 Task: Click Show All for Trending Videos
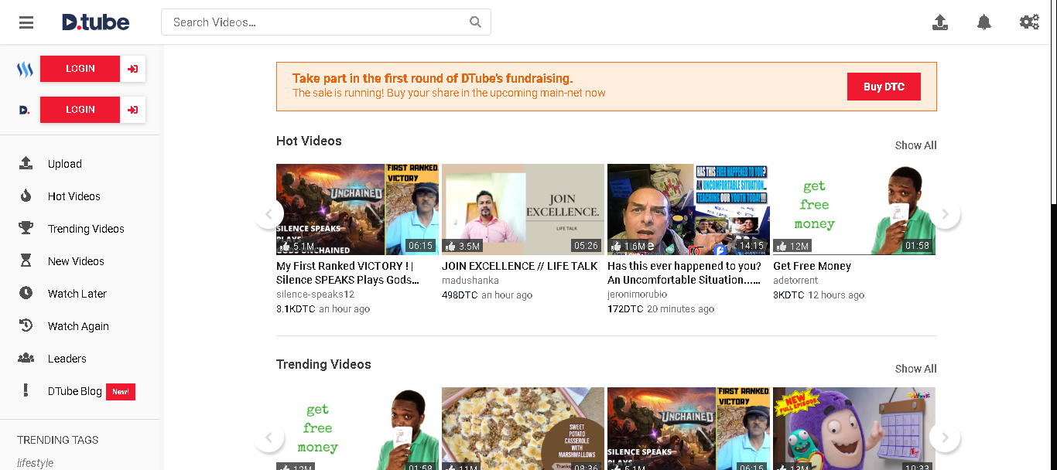[916, 369]
